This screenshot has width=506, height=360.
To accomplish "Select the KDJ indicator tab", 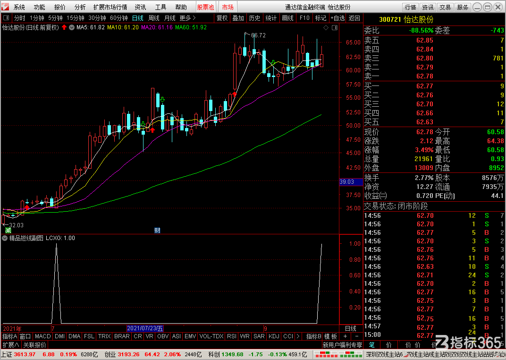I will coord(274,336).
